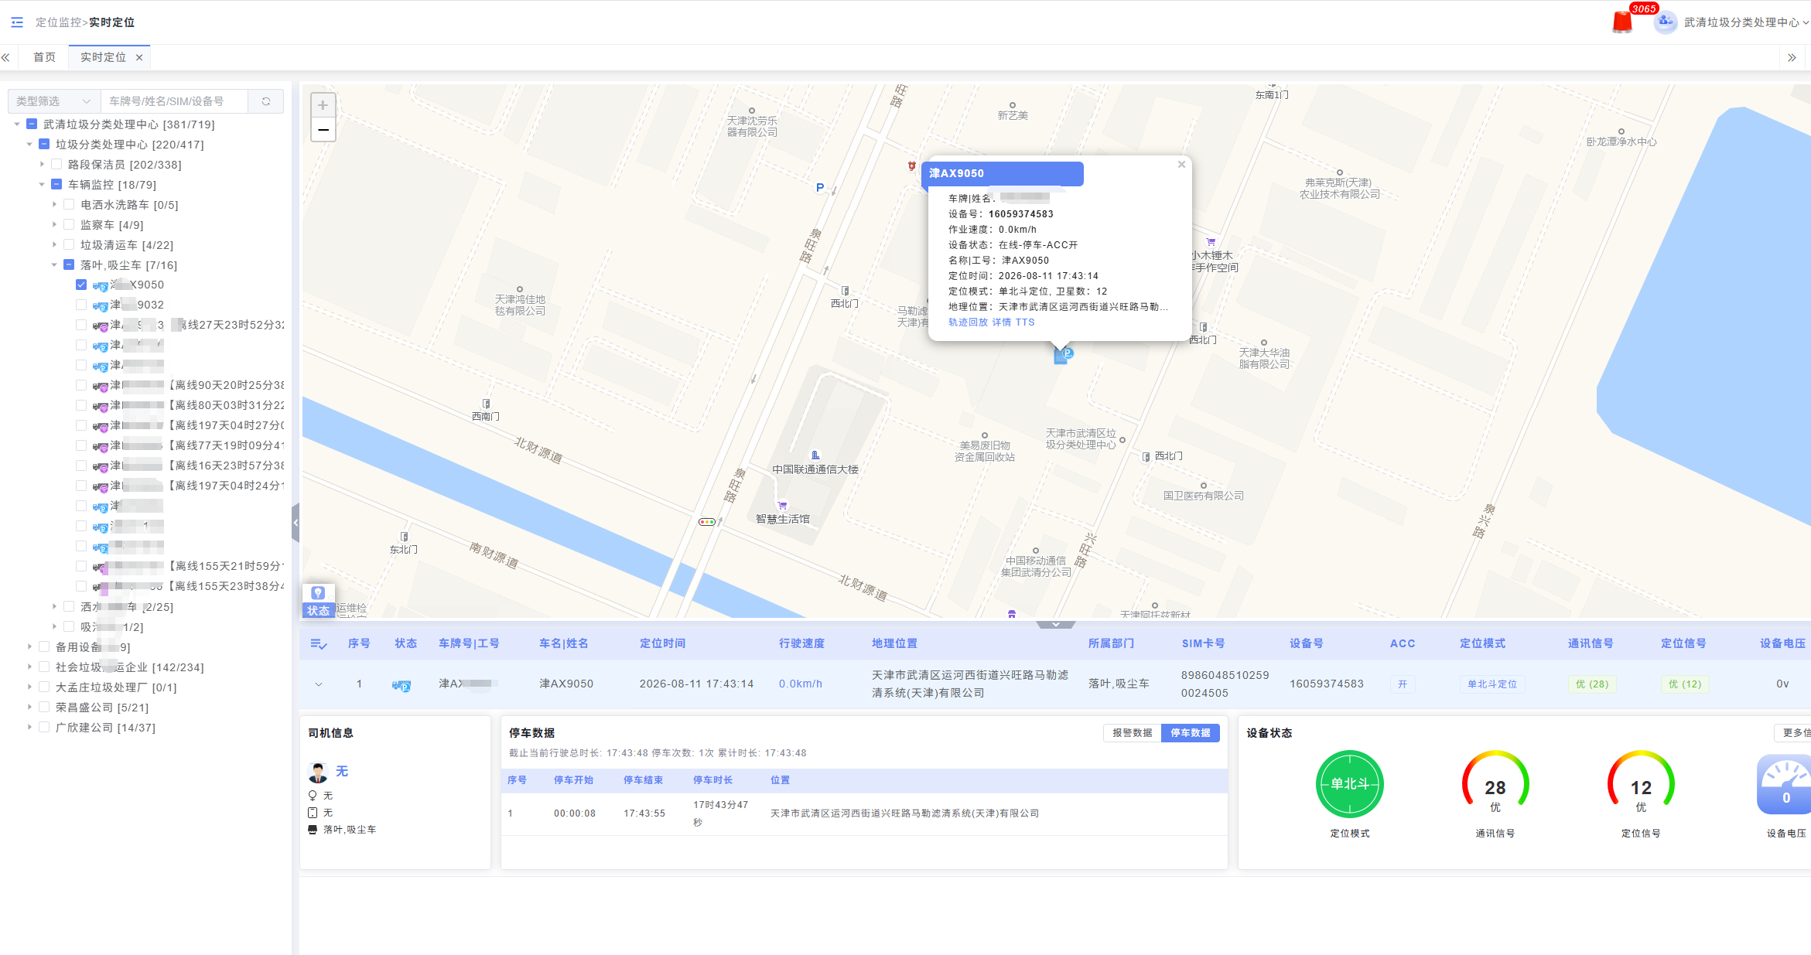Click the refresh icon beside search box

(266, 101)
